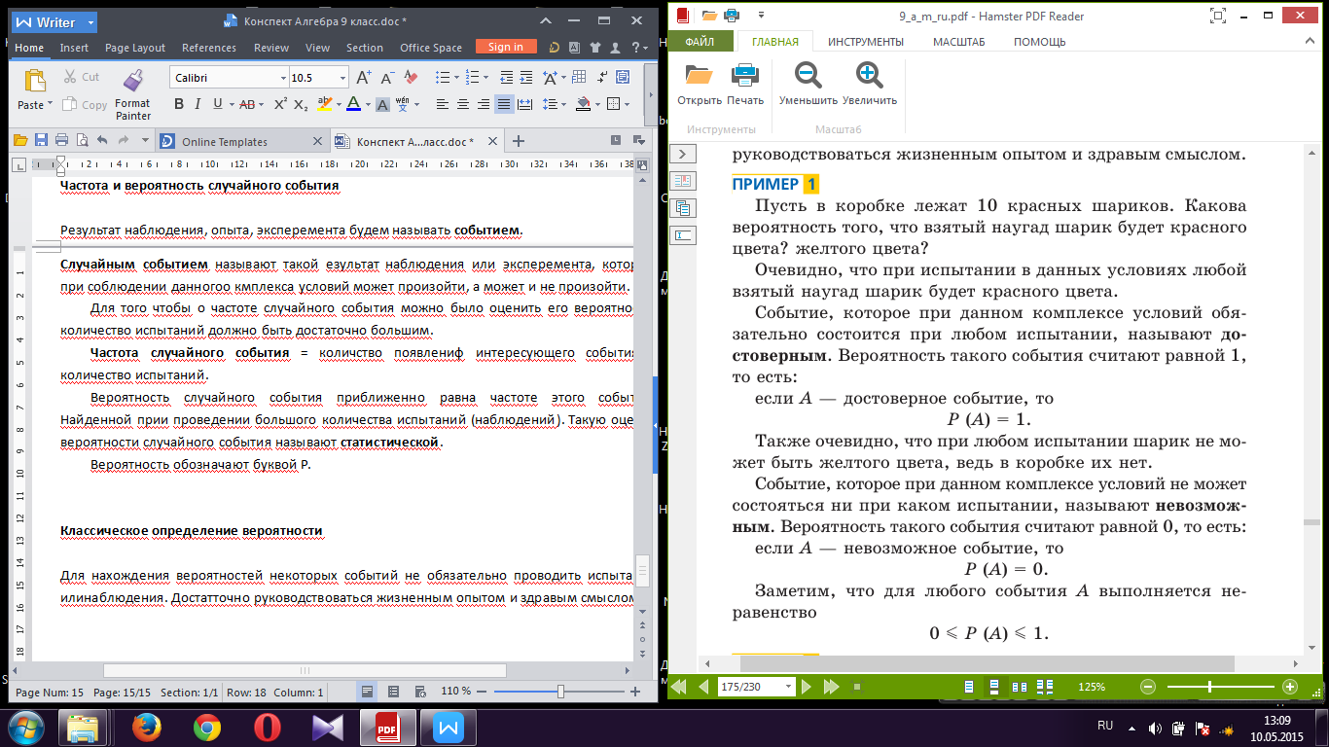Open a file with the Writer quick toolbar folder icon
Viewport: 1329px width, 747px height.
(x=20, y=140)
